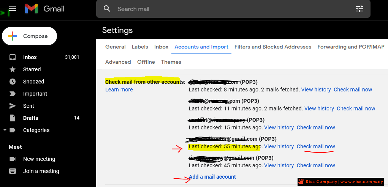Click the Drafts count 14
The image size is (388, 187).
(x=77, y=118)
